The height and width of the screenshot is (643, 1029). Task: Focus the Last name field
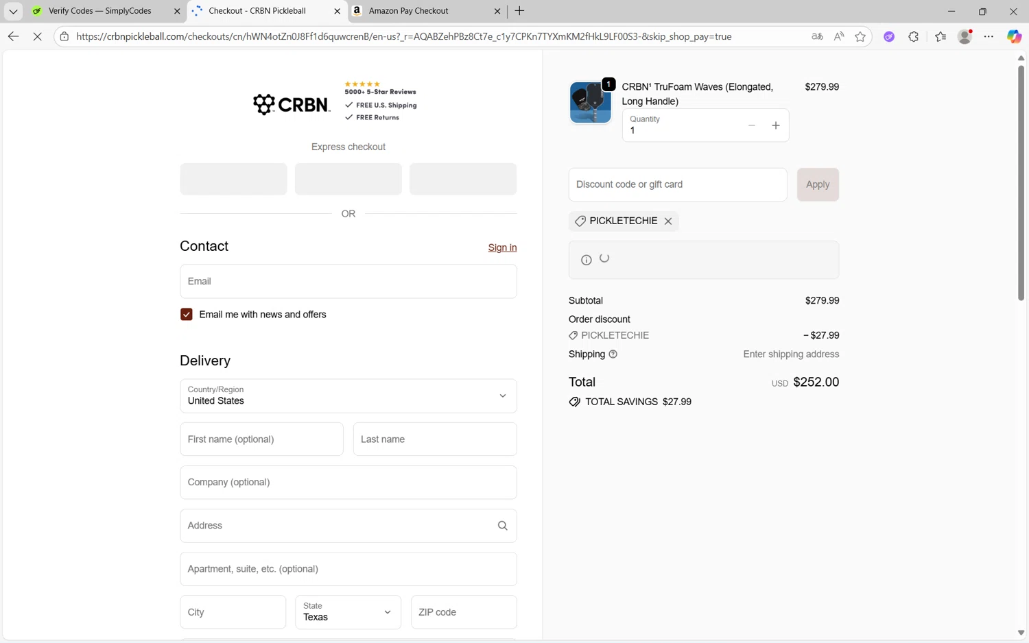[x=435, y=439]
